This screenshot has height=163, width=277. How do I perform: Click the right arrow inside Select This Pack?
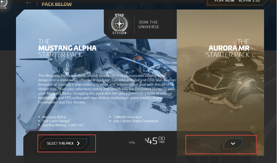pyautogui.click(x=78, y=143)
